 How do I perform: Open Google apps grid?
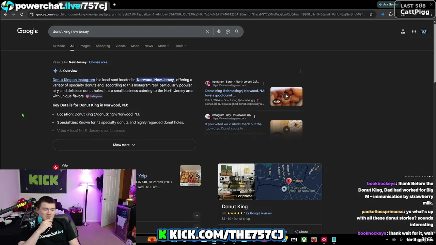[x=414, y=31]
